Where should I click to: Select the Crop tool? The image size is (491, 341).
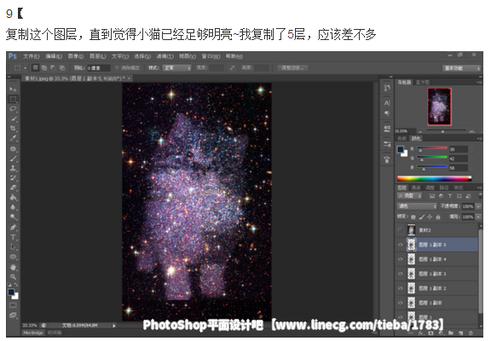pos(13,129)
